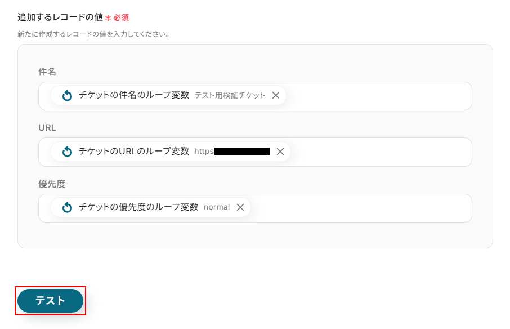Remove the チケットの件名のループ変数 chip

point(276,96)
